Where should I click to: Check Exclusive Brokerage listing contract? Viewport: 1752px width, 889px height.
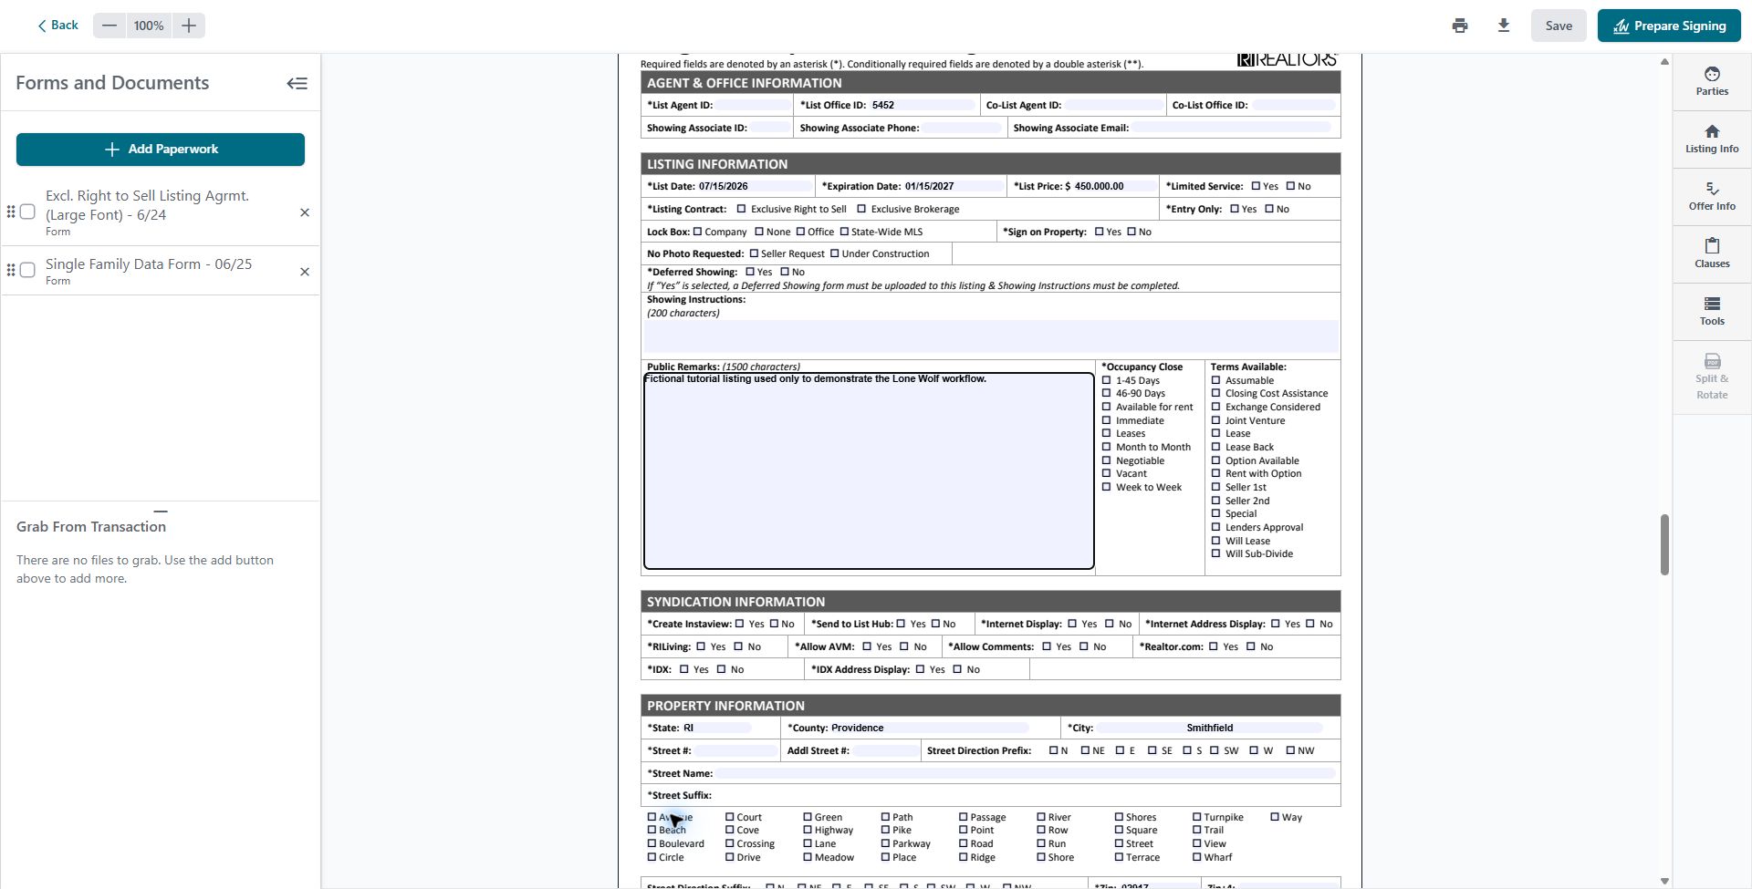tap(861, 209)
